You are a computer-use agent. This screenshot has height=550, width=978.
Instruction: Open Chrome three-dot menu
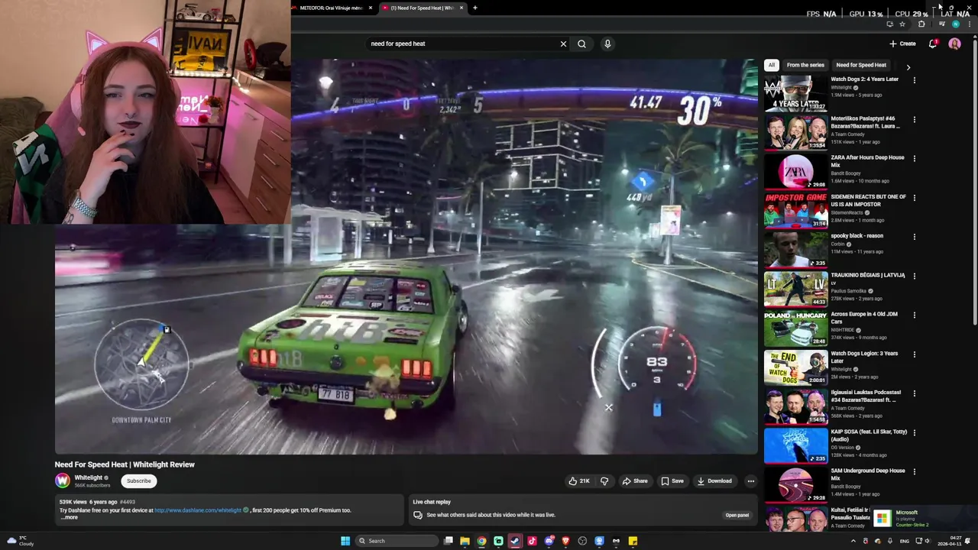click(969, 24)
